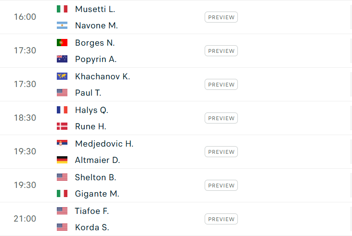Click the Germany flag next to Altmaier D.
352x236 pixels.
point(62,160)
